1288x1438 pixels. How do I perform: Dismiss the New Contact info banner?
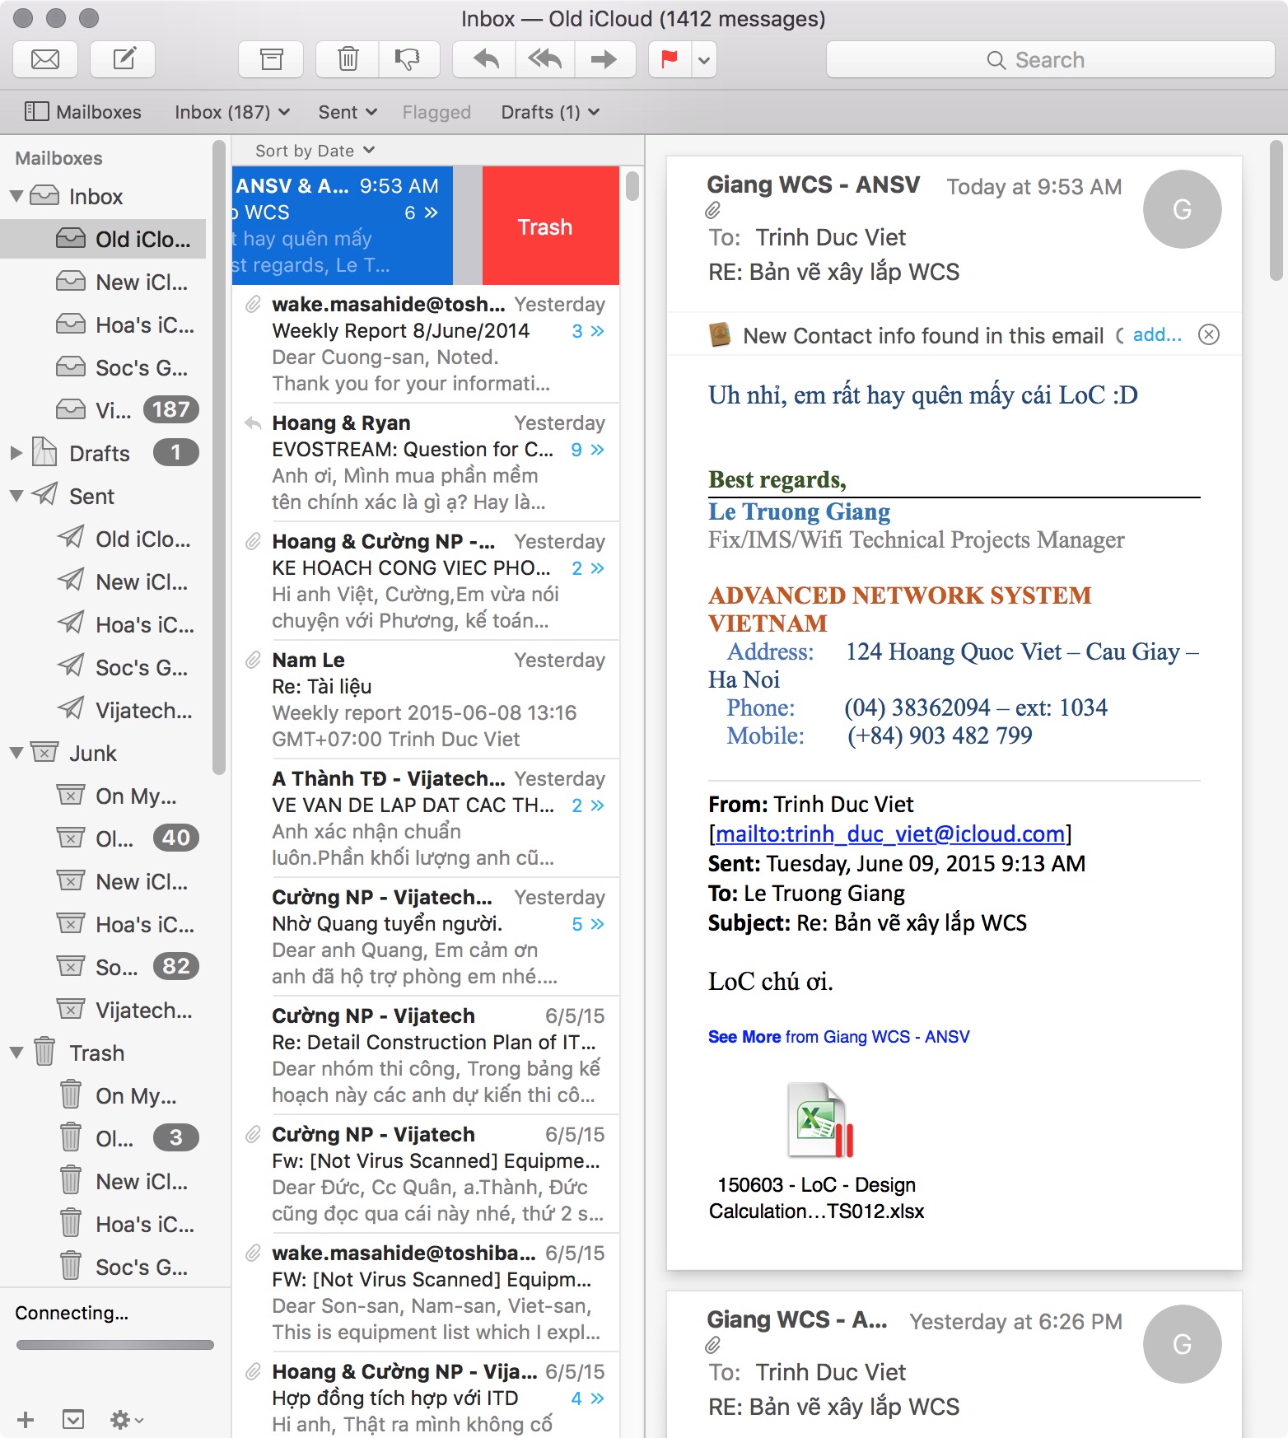pyautogui.click(x=1208, y=334)
